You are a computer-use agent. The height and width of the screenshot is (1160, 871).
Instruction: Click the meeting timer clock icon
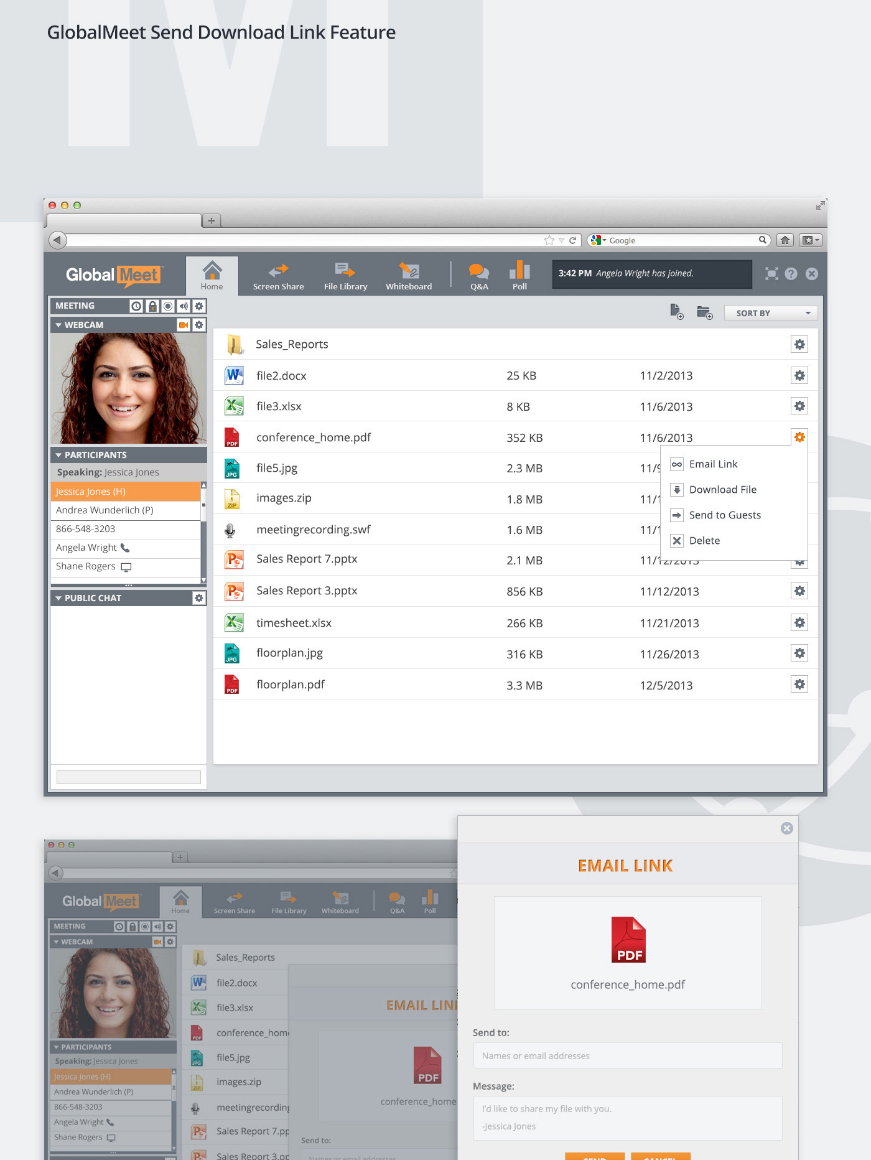tap(136, 306)
